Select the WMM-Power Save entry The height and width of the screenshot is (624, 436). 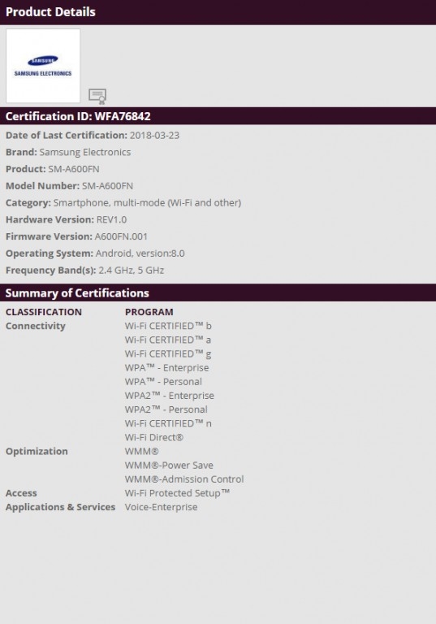[169, 466]
